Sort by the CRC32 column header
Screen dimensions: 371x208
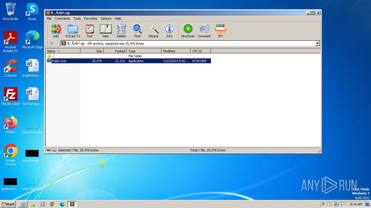[201, 51]
